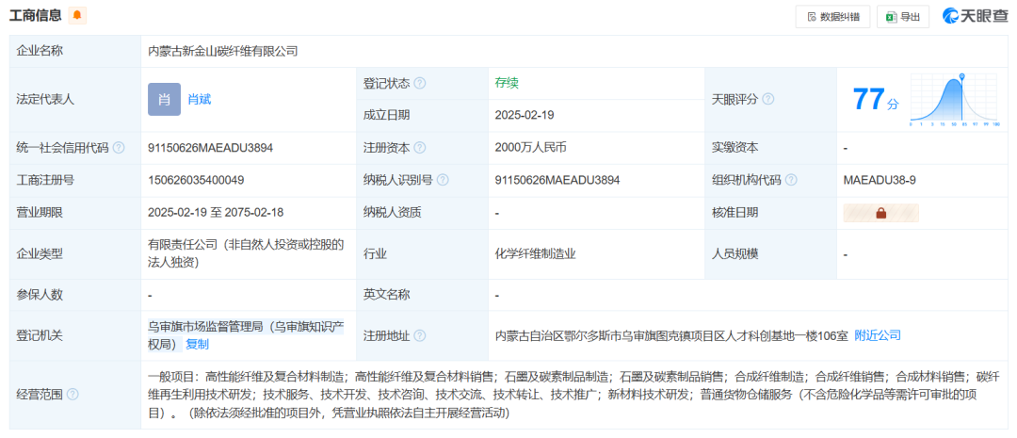This screenshot has width=1017, height=438.
Task: Click help icon next to 登记状态
Action: pos(420,83)
